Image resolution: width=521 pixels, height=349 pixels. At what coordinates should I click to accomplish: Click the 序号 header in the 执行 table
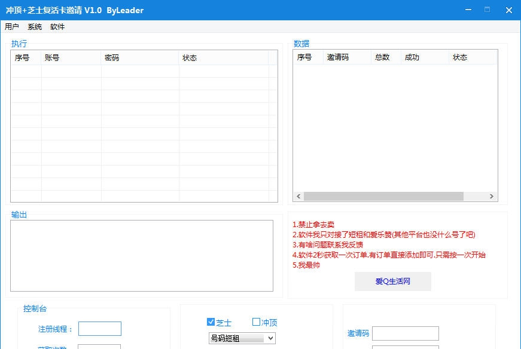(25, 58)
